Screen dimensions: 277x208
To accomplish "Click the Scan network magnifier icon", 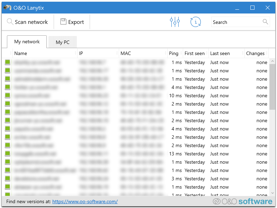I will point(10,22).
